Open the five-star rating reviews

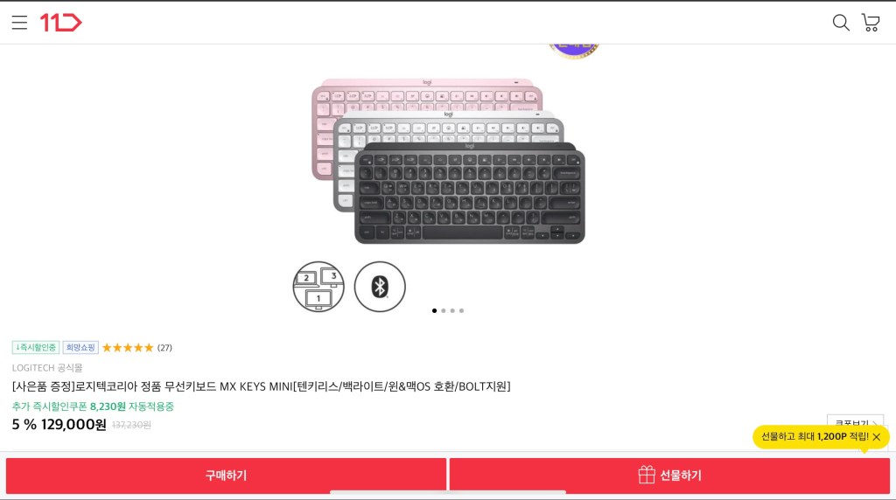[137, 348]
